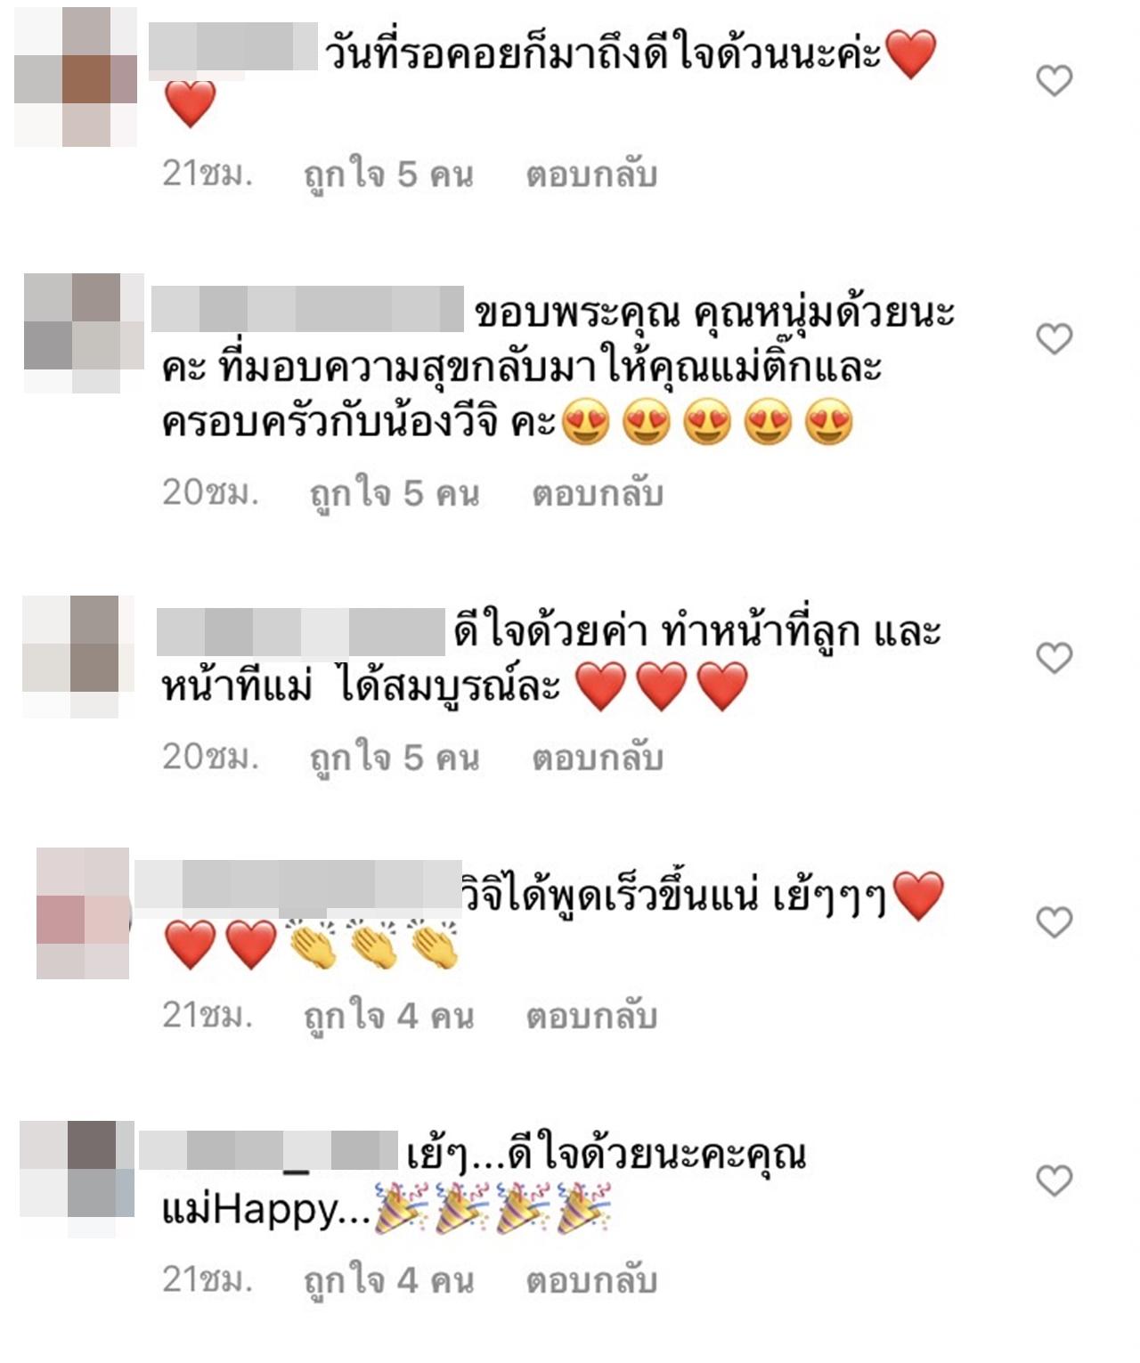Open avatar of the ขอบพระคุณ commenter
The image size is (1140, 1363).
84,333
